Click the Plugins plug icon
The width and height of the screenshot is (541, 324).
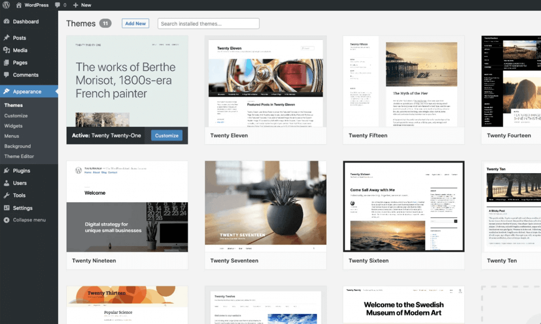6,170
